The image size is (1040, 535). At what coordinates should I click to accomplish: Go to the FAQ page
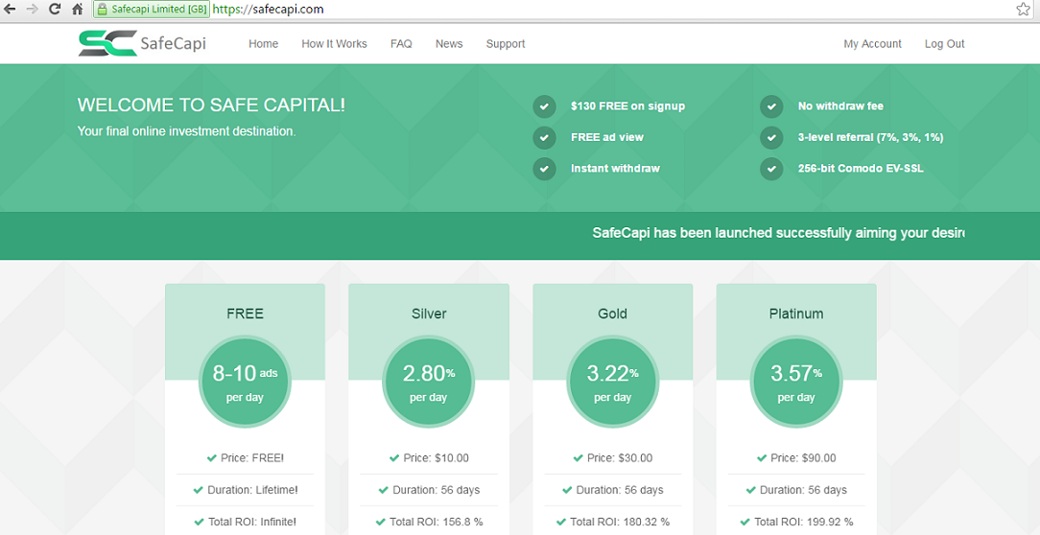[x=401, y=44]
